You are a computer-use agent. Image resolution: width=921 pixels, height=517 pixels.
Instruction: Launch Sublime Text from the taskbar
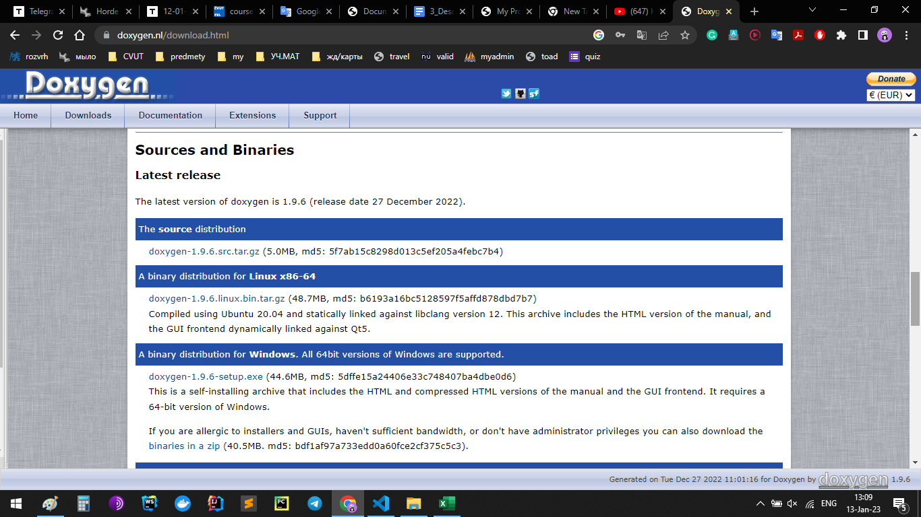click(x=249, y=503)
